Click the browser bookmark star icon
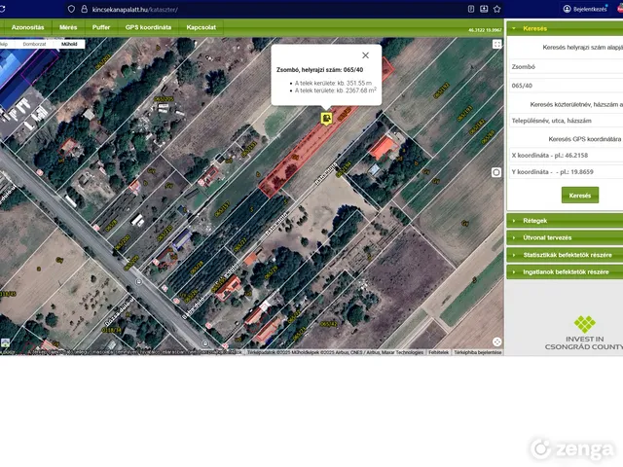 tap(498, 9)
